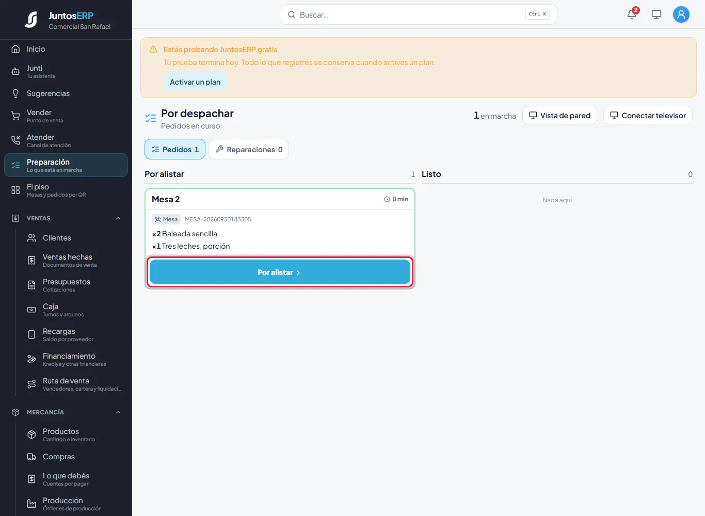
Task: Open Atender canal de atención
Action: click(66, 141)
